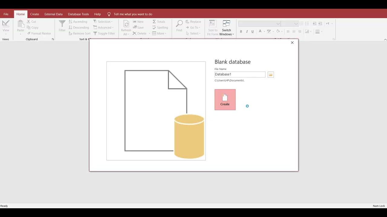The image size is (387, 217).
Task: Click the Create button in the Blank database dialog
Action: [x=225, y=99]
